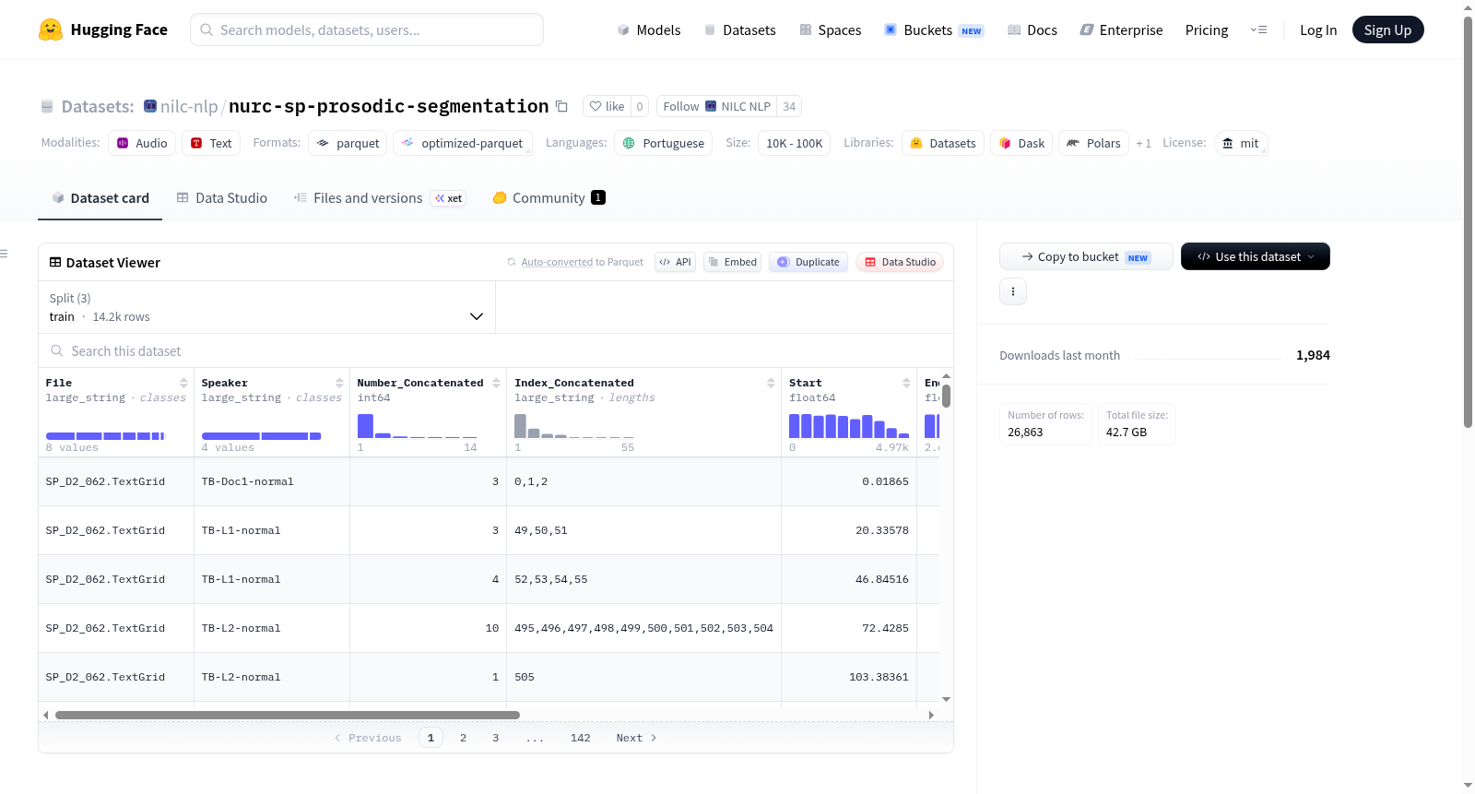Go to page 3 of results

pyautogui.click(x=495, y=738)
